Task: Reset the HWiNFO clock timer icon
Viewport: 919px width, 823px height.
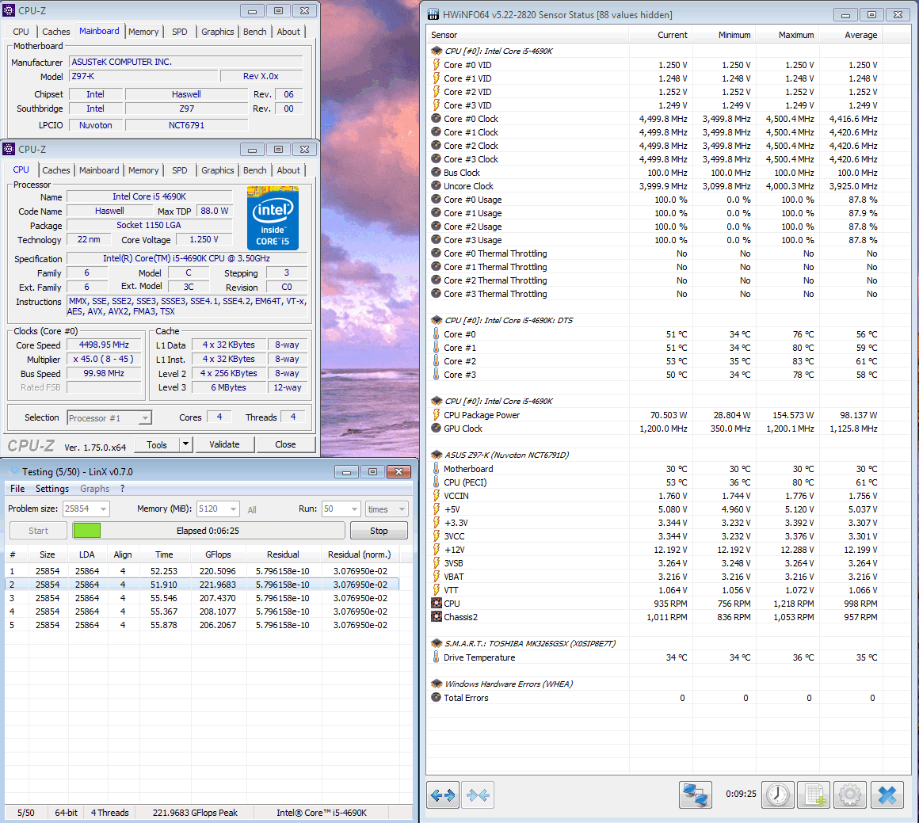Action: pos(778,794)
